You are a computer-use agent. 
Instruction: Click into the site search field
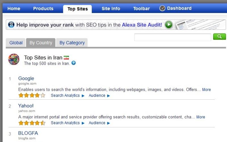pos(173,37)
